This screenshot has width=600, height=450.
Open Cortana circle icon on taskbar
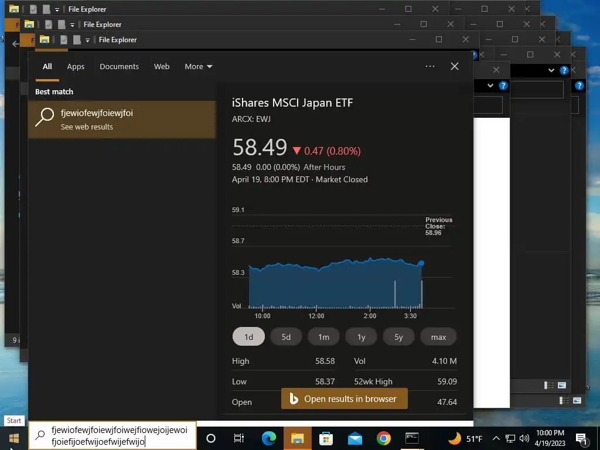click(211, 438)
